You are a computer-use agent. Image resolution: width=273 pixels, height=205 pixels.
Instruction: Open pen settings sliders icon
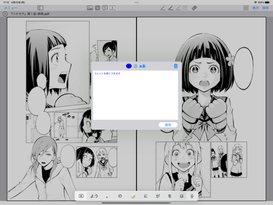coord(185,8)
